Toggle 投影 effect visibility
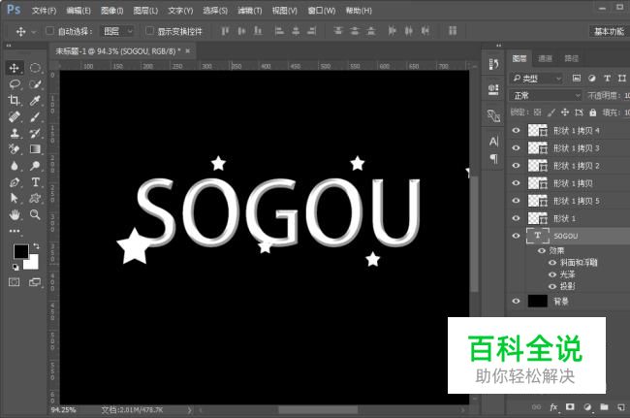The height and width of the screenshot is (418, 630). coord(552,286)
